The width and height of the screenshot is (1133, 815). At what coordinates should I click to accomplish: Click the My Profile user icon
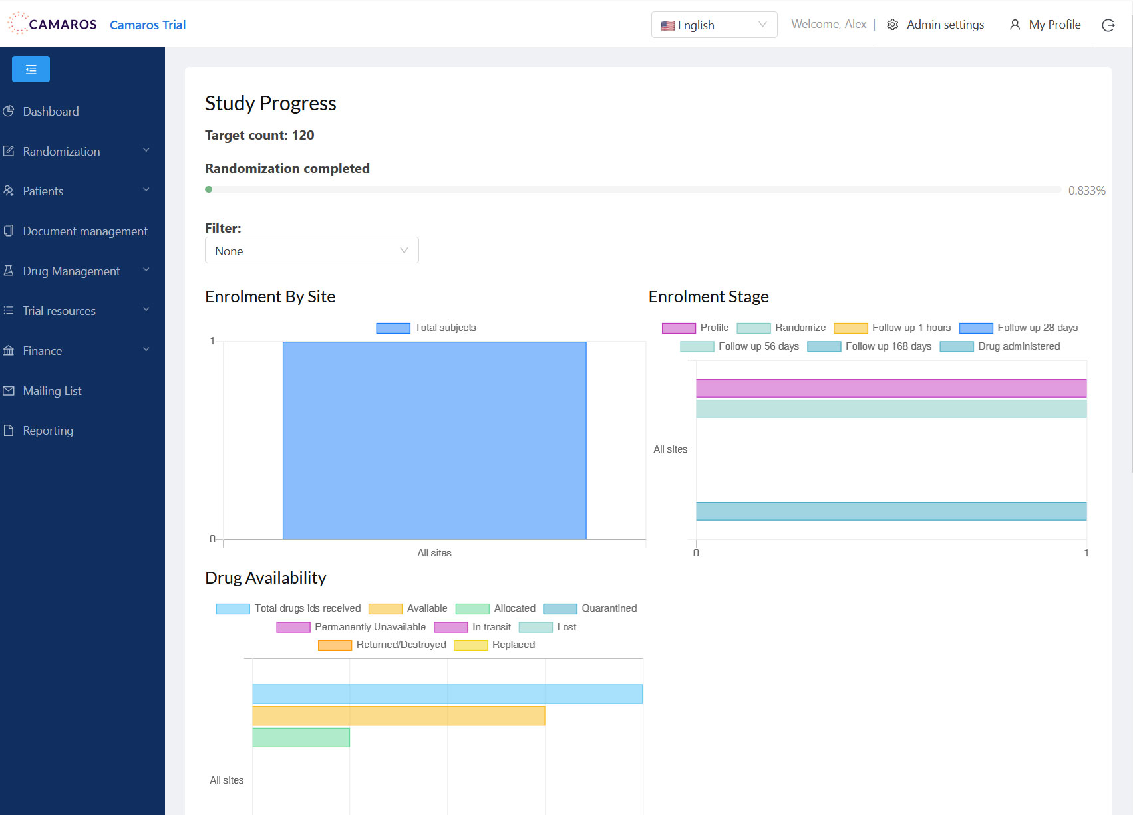click(x=1015, y=25)
